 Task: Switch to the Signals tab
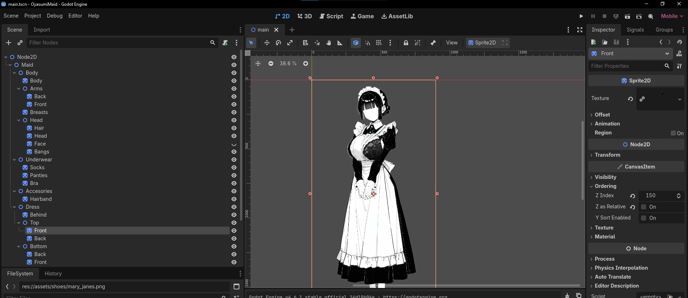635,30
